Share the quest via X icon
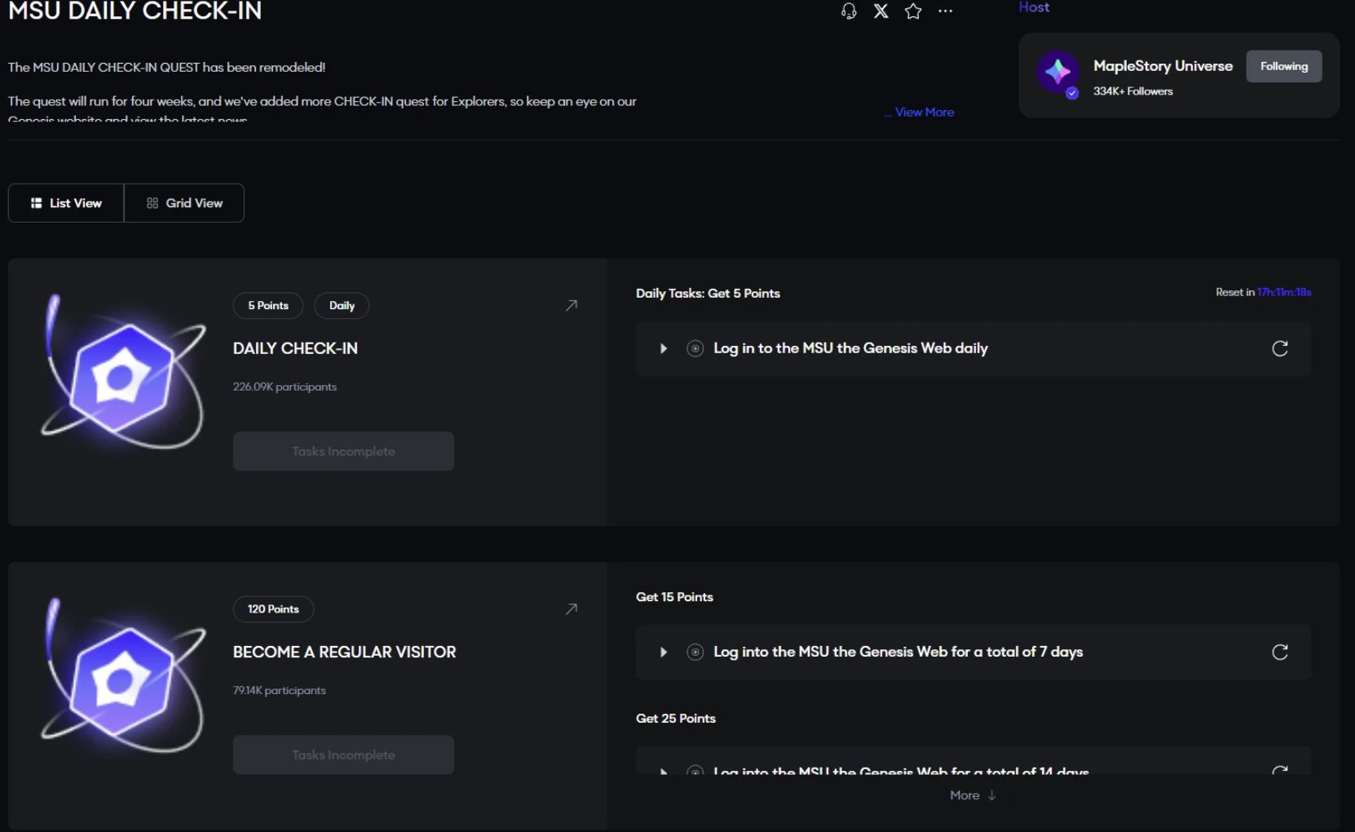 point(881,11)
